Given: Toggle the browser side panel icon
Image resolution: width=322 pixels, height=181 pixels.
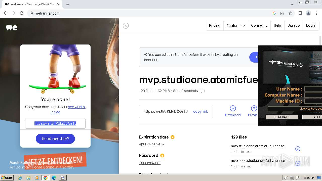Looking at the screenshot, I should (x=300, y=13).
